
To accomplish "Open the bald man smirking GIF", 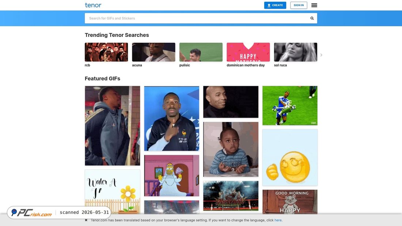I will 231,102.
